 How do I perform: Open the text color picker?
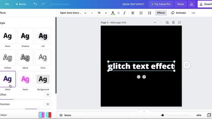[113, 13]
